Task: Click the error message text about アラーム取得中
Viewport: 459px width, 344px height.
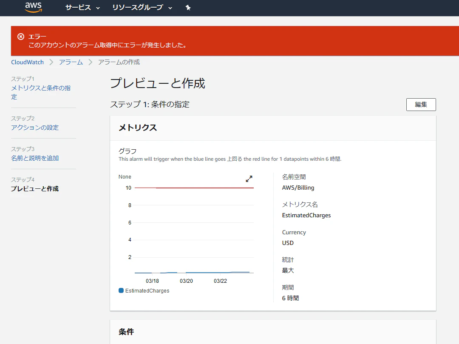Action: 108,45
